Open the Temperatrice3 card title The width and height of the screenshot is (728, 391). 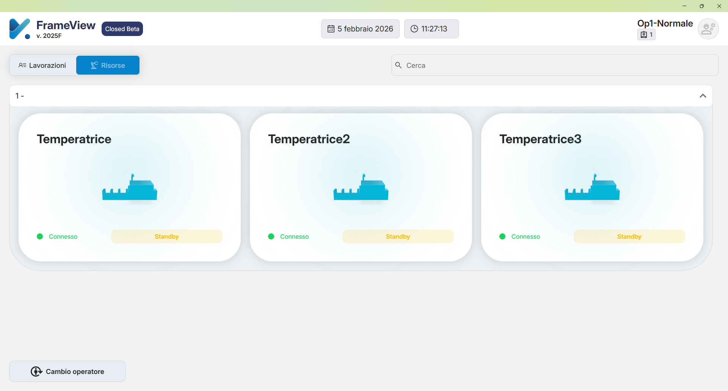540,139
